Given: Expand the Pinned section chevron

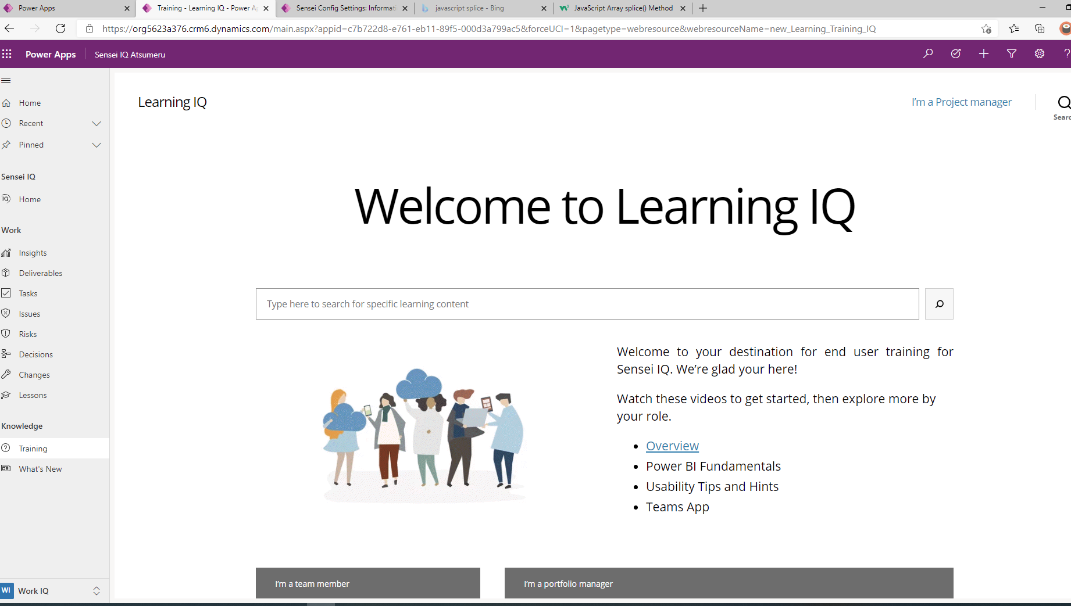Looking at the screenshot, I should pyautogui.click(x=97, y=145).
